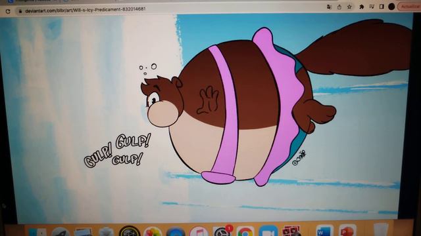Open Photos app from the Dock
Screen dimensions: 421x236
(x=153, y=231)
